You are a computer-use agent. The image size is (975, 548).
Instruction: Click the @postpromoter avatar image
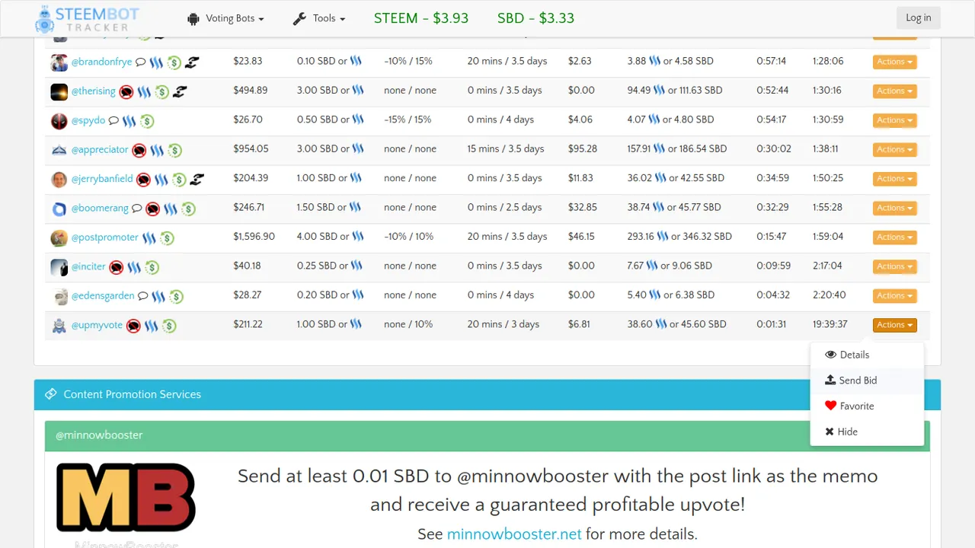coord(59,237)
